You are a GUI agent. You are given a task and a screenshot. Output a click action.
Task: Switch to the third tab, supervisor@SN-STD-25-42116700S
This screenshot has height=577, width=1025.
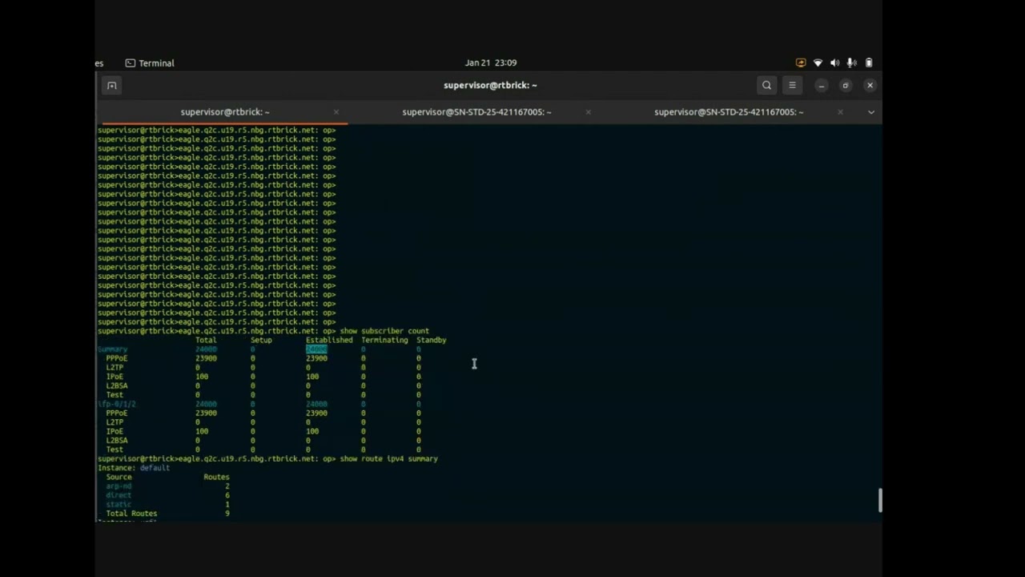click(729, 112)
